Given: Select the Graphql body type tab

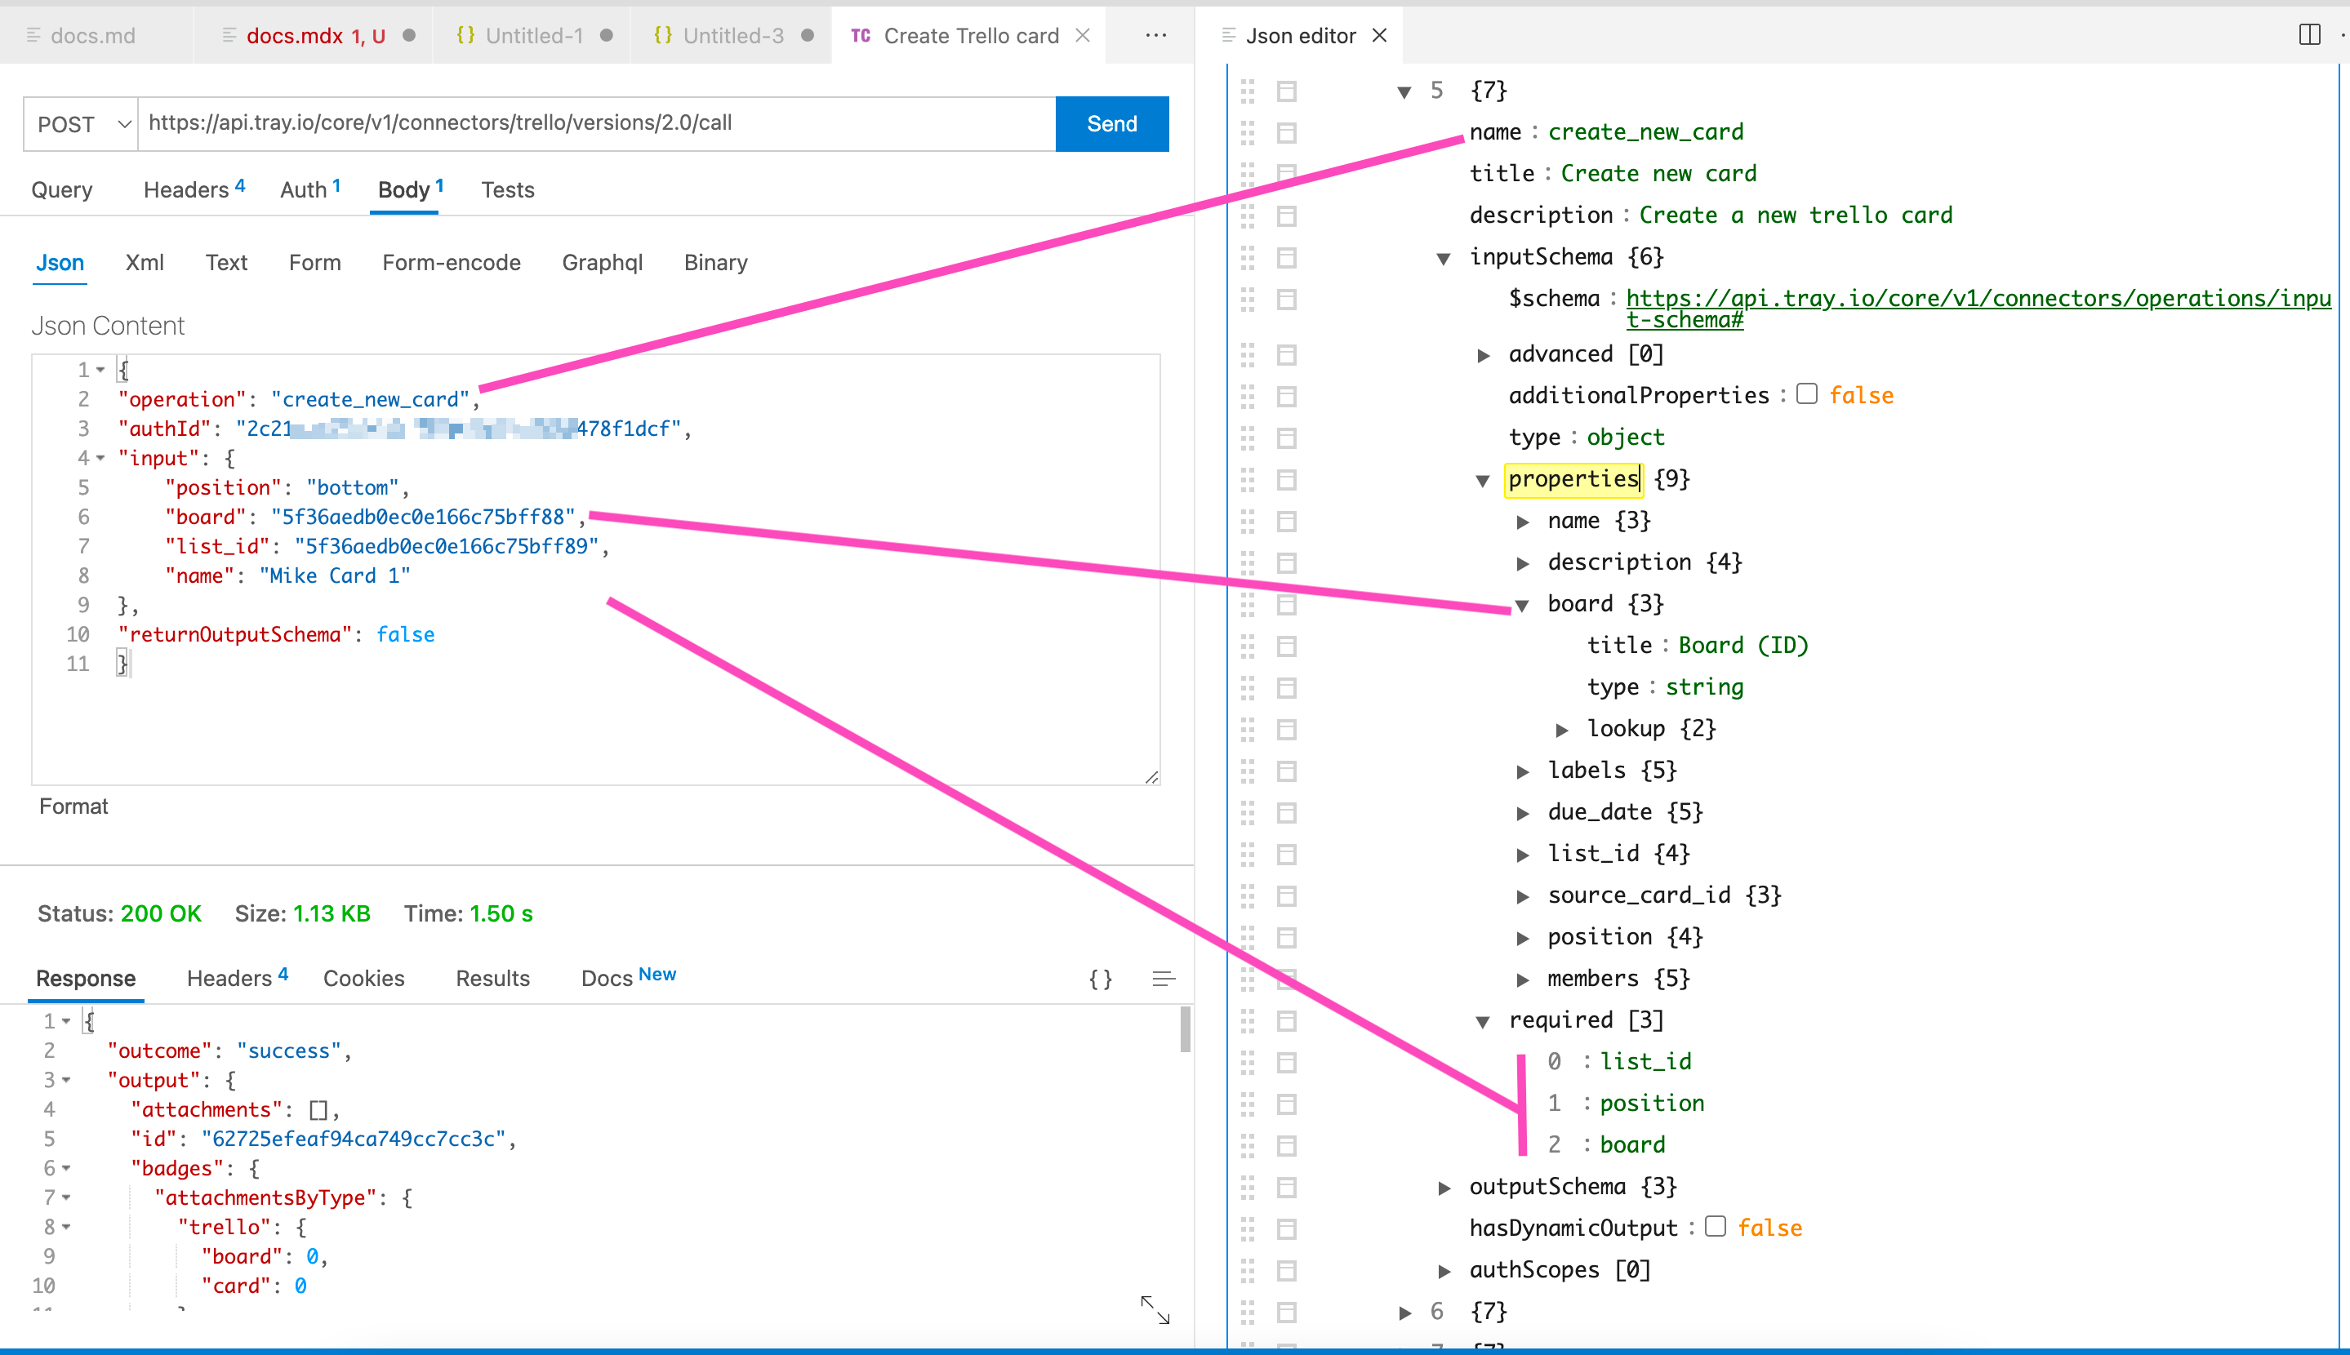Looking at the screenshot, I should (602, 263).
